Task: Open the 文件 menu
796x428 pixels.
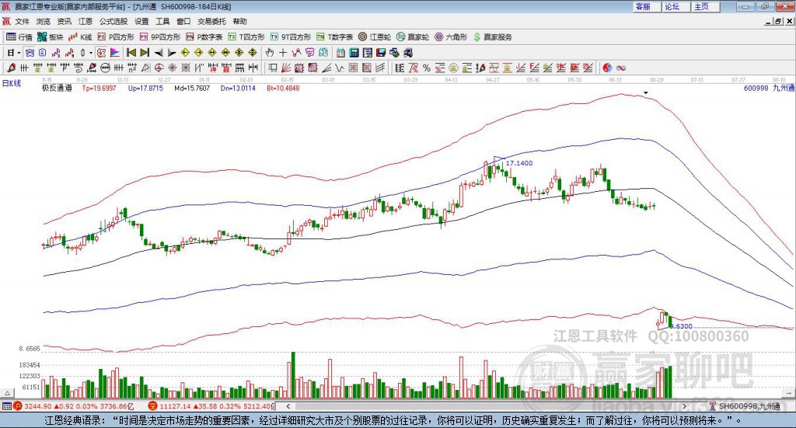Action: click(x=23, y=21)
